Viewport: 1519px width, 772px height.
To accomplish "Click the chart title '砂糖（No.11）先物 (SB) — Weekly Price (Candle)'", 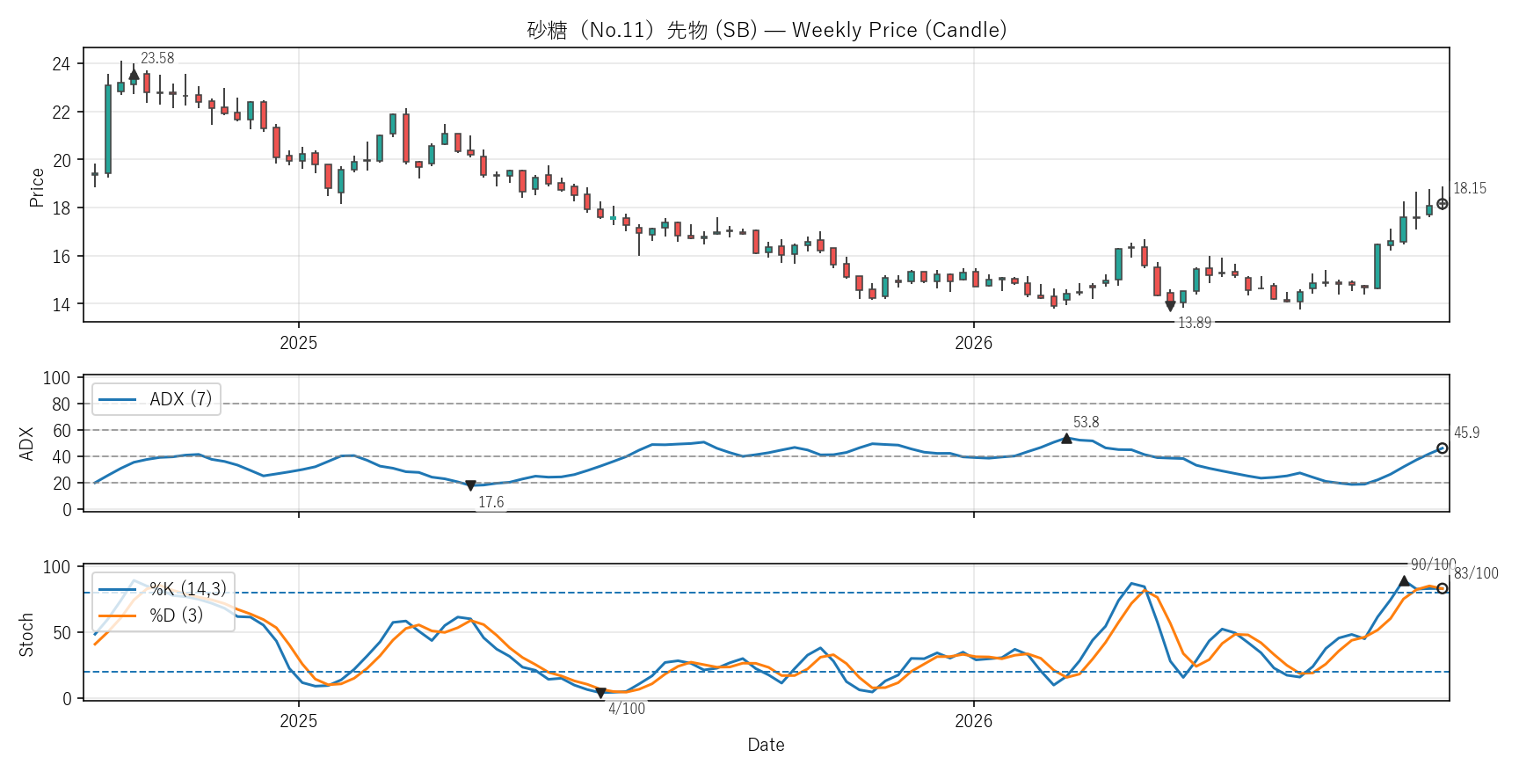I will 767,30.
